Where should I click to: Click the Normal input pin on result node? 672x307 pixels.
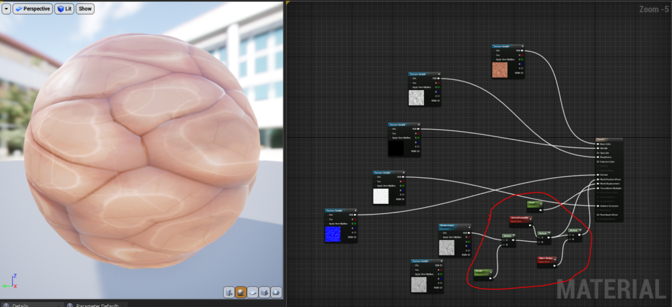(x=598, y=174)
